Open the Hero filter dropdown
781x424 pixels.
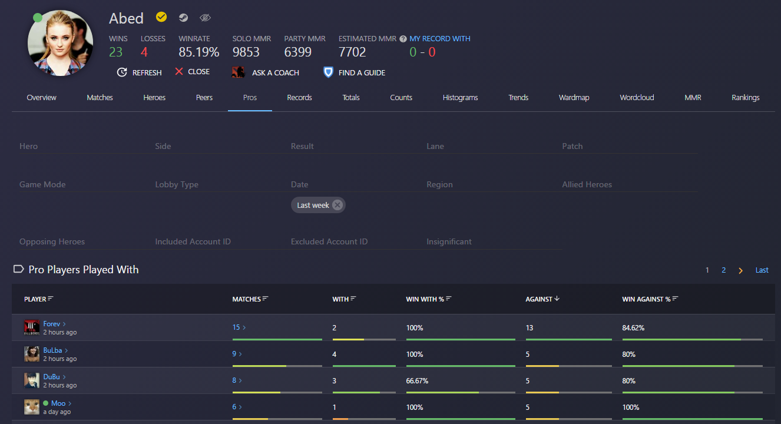pyautogui.click(x=82, y=146)
